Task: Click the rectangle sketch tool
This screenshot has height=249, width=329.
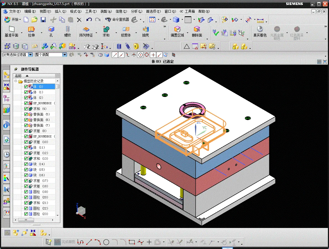Action: [x=132, y=242]
